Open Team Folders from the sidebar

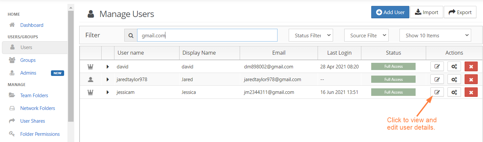[34, 96]
